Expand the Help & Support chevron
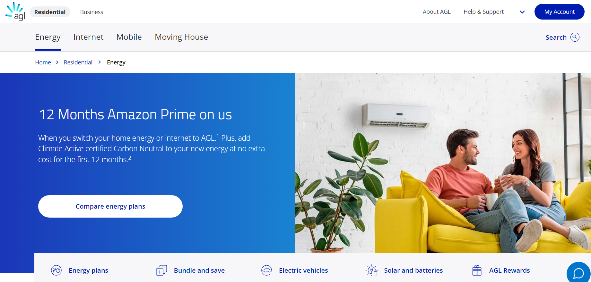 (x=522, y=12)
